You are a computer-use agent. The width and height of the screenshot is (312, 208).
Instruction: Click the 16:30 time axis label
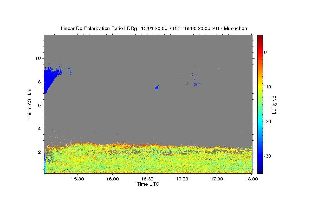point(147,179)
